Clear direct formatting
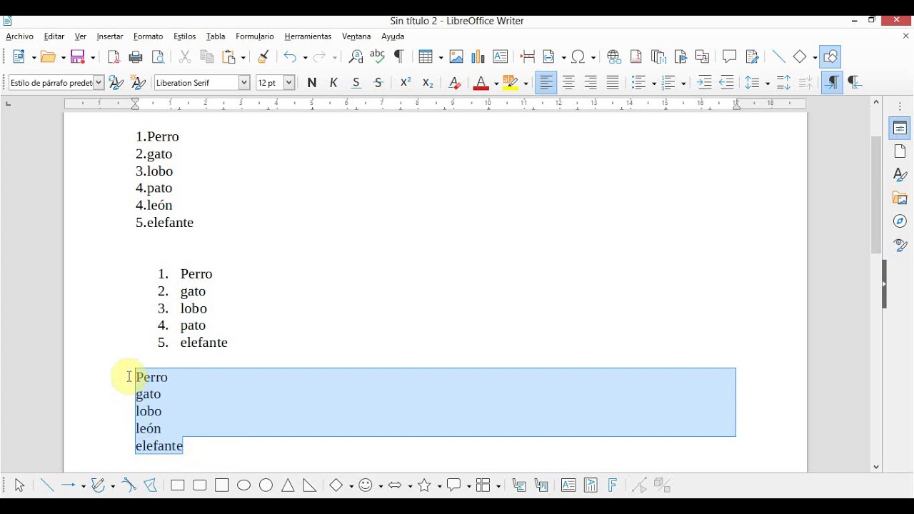The height and width of the screenshot is (514, 914). 454,83
